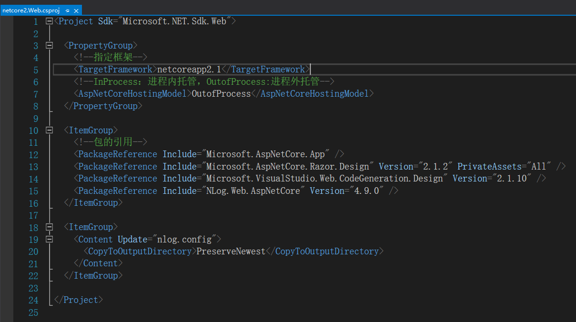Screen dimensions: 576x322
Task: Click PackageReference on line 12
Action: tap(118, 154)
